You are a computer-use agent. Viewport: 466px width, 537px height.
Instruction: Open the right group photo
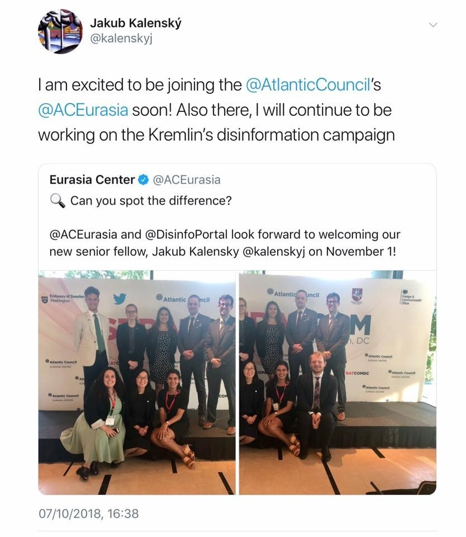pos(337,382)
